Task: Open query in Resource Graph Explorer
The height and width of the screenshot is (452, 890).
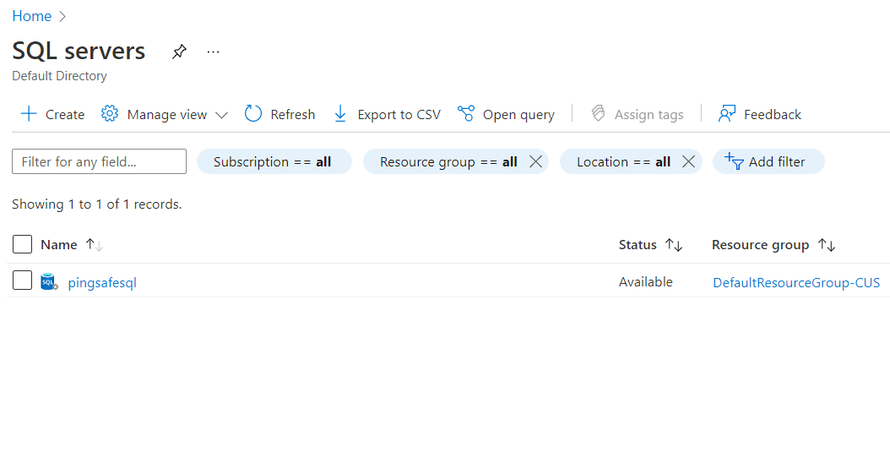Action: [x=506, y=114]
